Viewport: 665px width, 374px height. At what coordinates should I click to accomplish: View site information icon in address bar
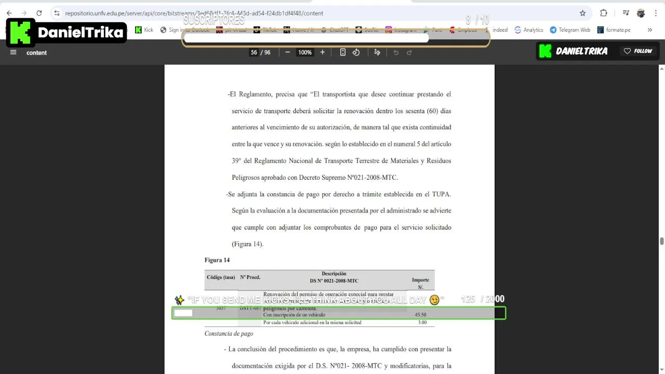click(57, 13)
